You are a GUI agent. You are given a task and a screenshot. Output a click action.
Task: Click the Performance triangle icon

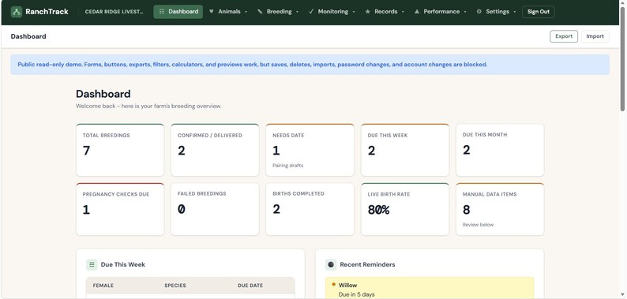(417, 12)
